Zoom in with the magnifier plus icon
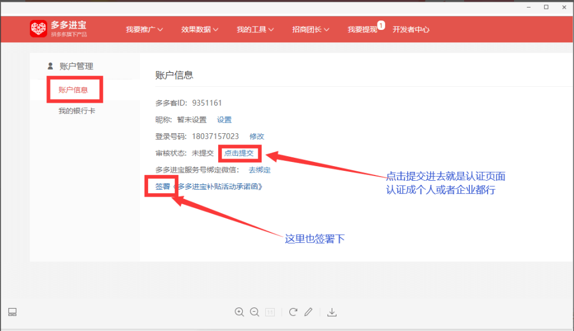This screenshot has height=331, width=574. click(x=239, y=312)
